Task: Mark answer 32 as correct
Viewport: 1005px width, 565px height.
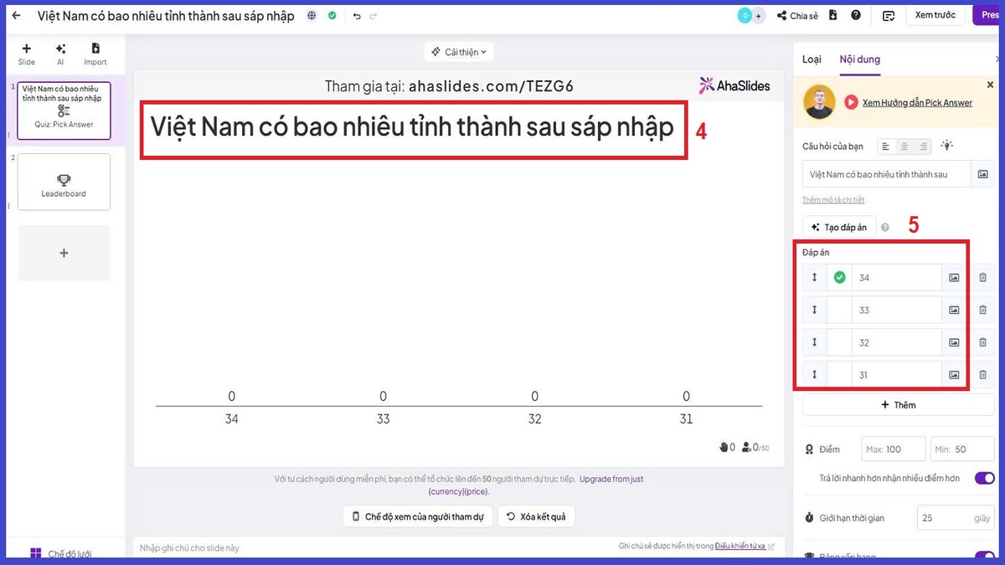Action: pos(839,342)
